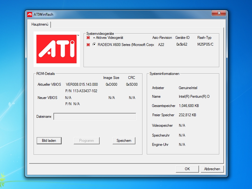This screenshot has width=252, height=189.
Task: Click the RADEON X600 Series device name
Action: 126,45
